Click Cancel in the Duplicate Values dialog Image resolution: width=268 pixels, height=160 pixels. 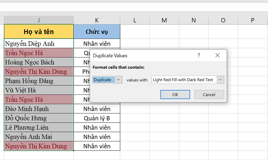click(x=209, y=95)
